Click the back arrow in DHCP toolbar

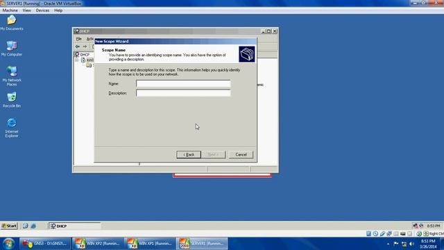click(x=78, y=47)
